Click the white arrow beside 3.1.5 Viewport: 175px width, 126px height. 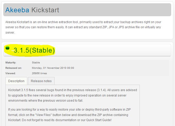(13, 51)
